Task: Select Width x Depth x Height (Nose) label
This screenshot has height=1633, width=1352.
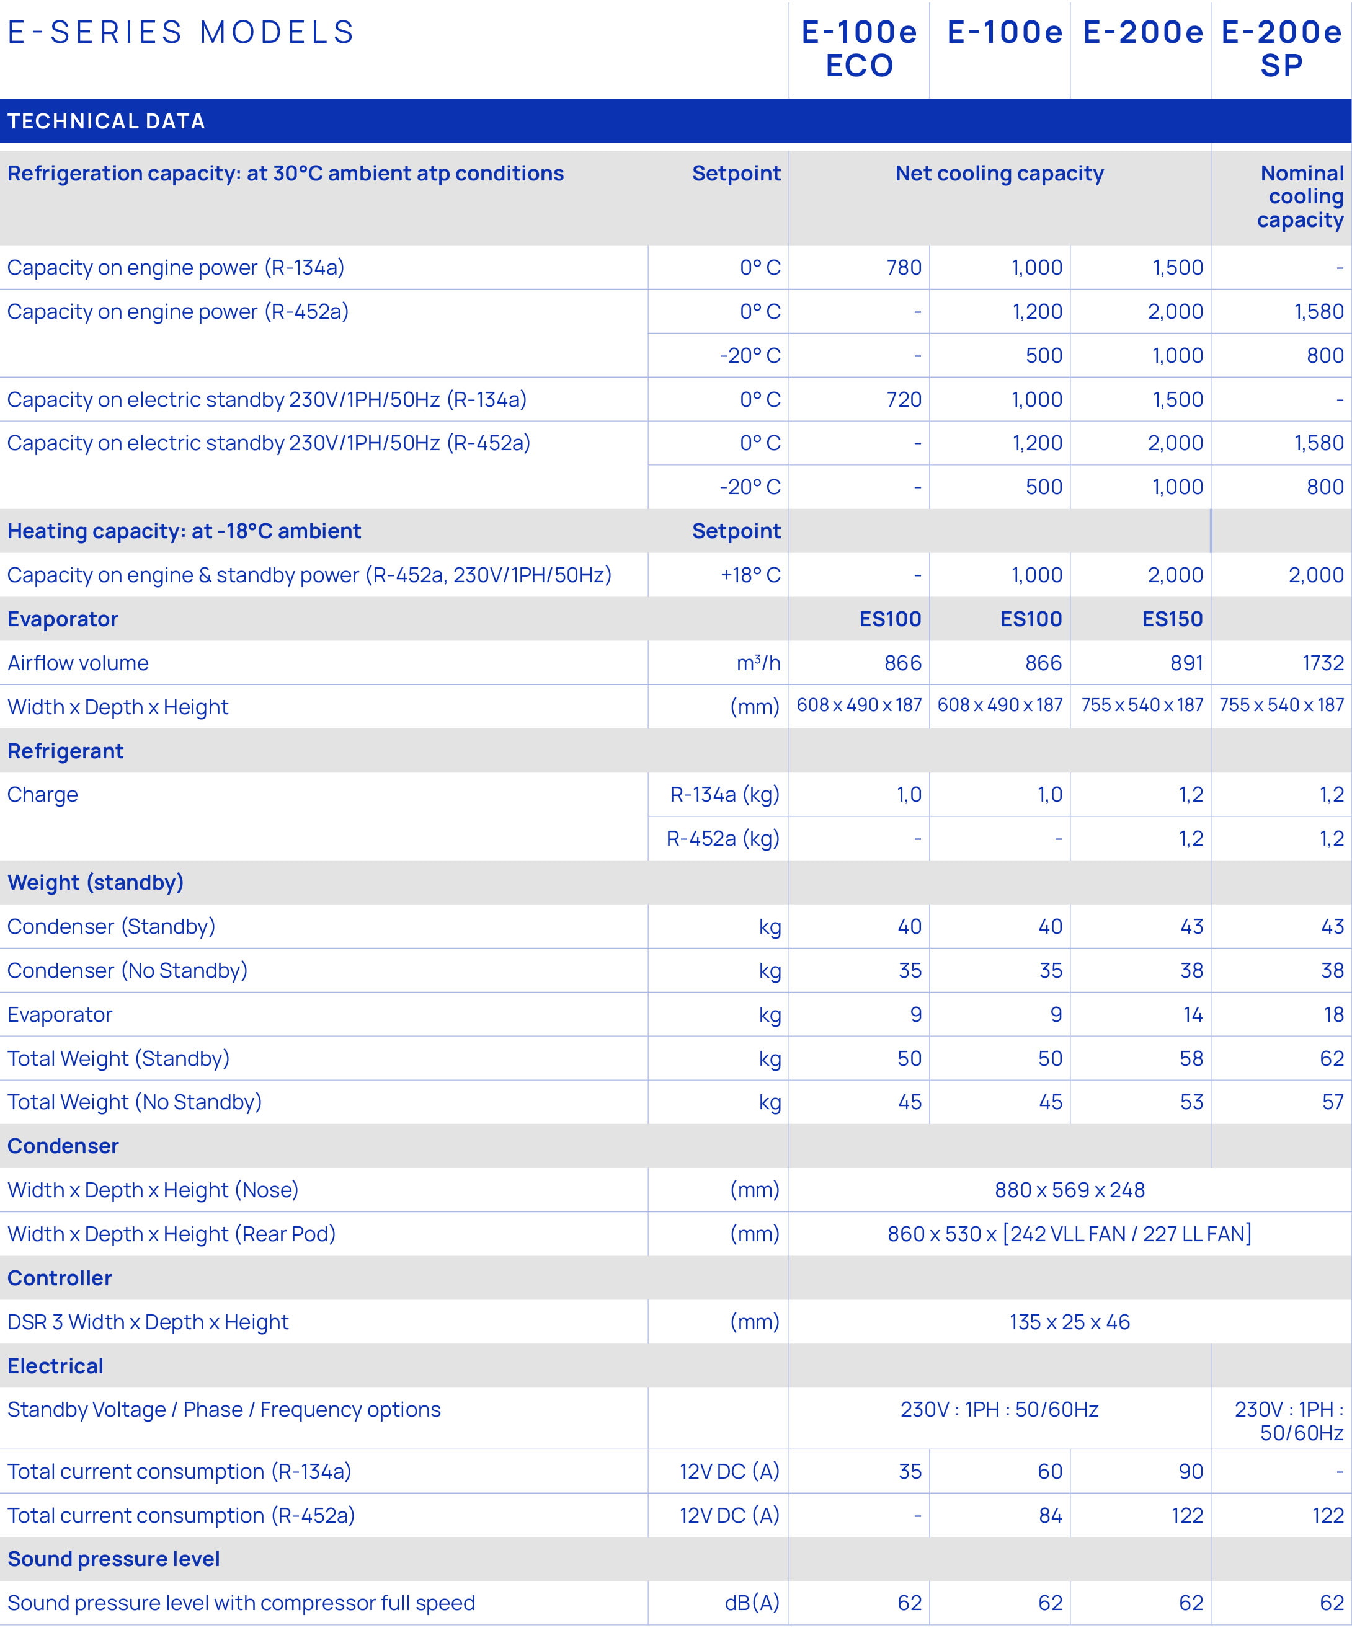Action: coord(153,1190)
